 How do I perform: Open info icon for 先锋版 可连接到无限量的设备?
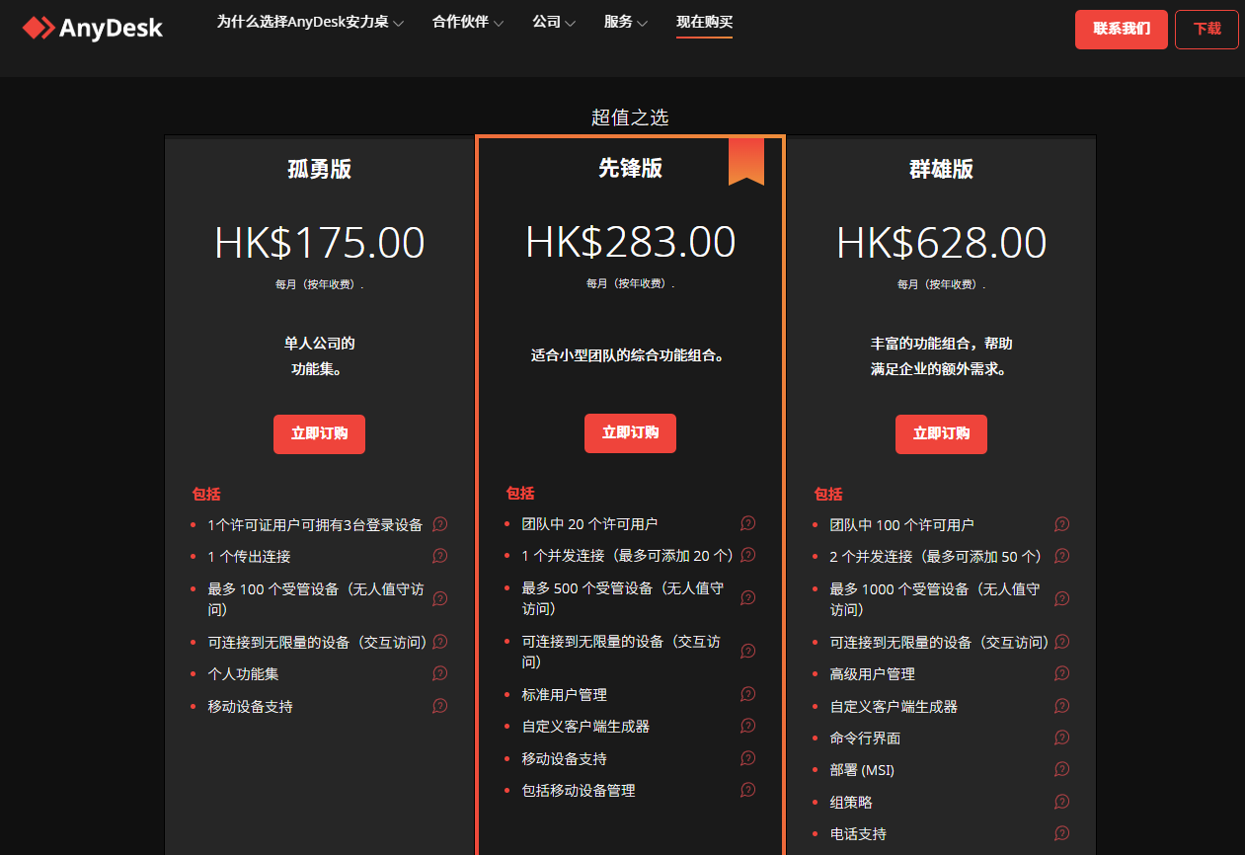click(748, 651)
